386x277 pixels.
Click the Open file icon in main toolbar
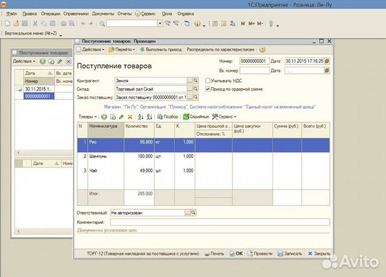16,24
